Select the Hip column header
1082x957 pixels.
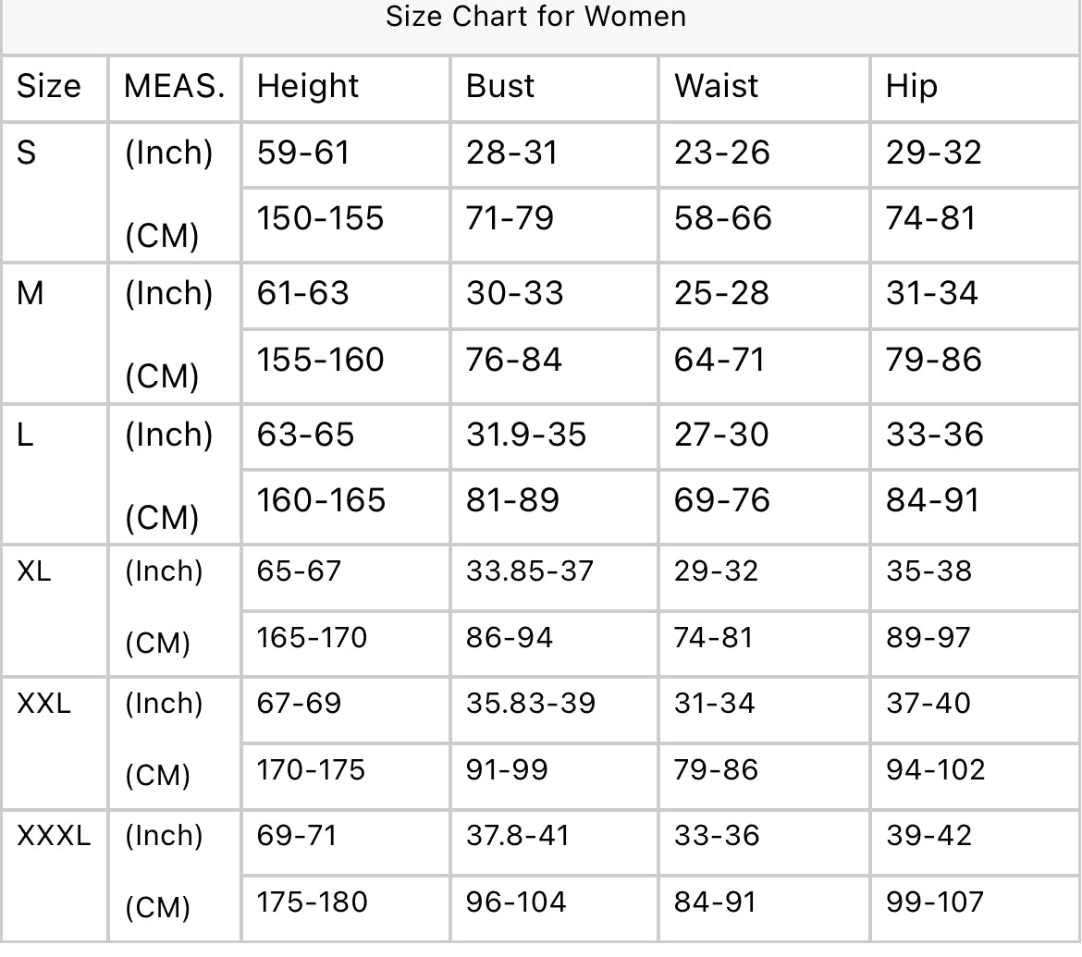pos(912,86)
